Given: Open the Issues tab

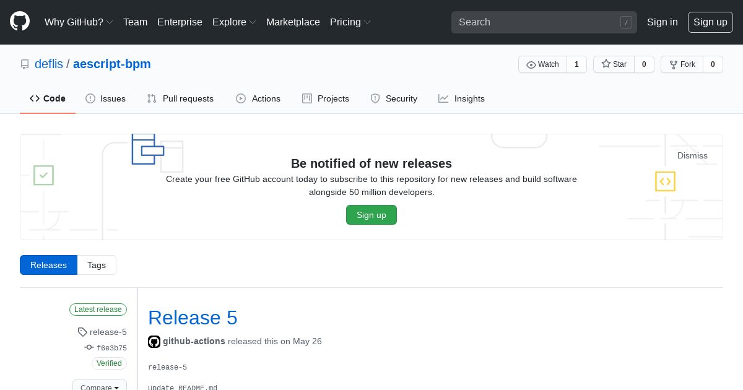Looking at the screenshot, I should [x=105, y=98].
